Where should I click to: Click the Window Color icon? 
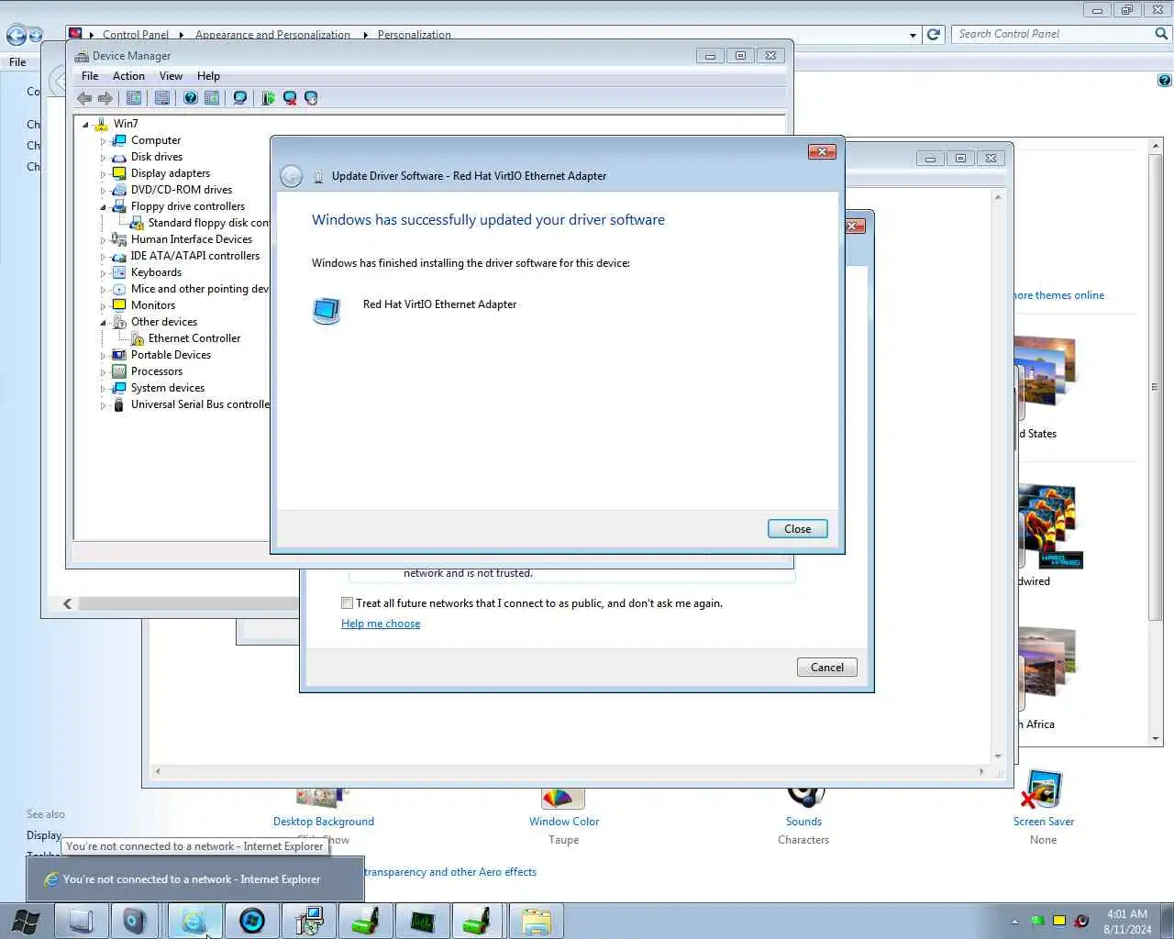[x=563, y=798]
